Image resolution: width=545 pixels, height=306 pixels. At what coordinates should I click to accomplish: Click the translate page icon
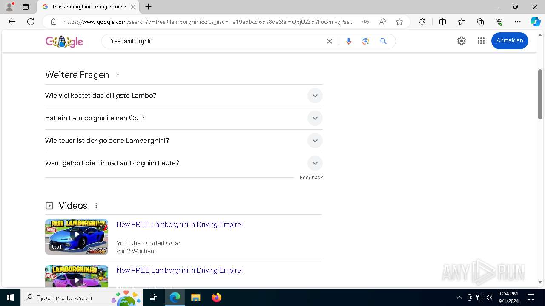tap(365, 22)
